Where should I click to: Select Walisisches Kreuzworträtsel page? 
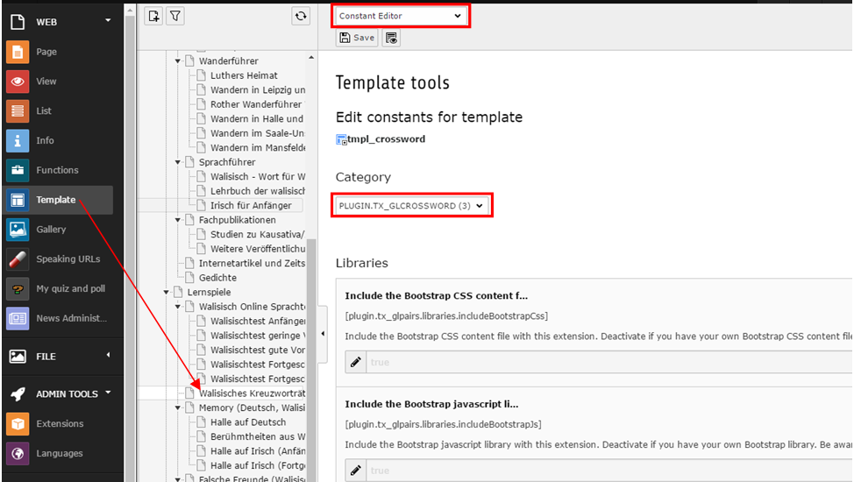tap(253, 393)
